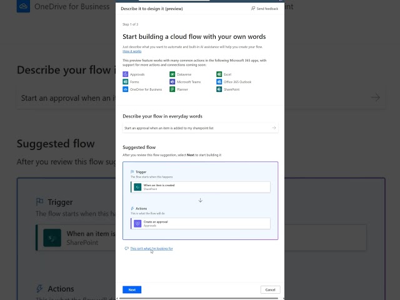The height and width of the screenshot is (300, 400).
Task: Click the Excel app icon
Action: click(219, 74)
